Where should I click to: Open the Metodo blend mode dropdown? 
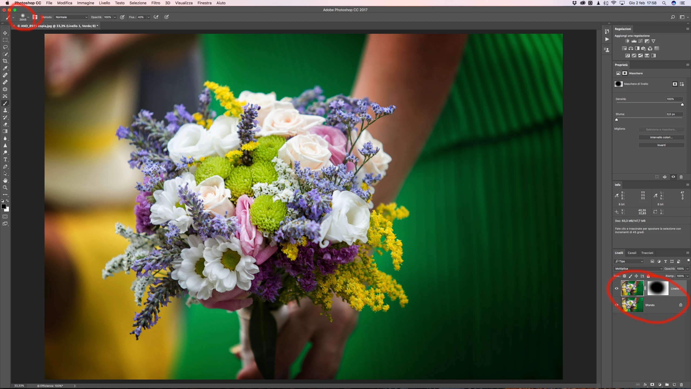click(71, 17)
